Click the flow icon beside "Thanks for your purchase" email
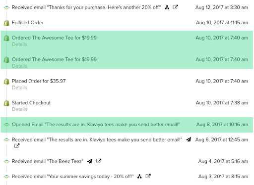 (x=167, y=7)
